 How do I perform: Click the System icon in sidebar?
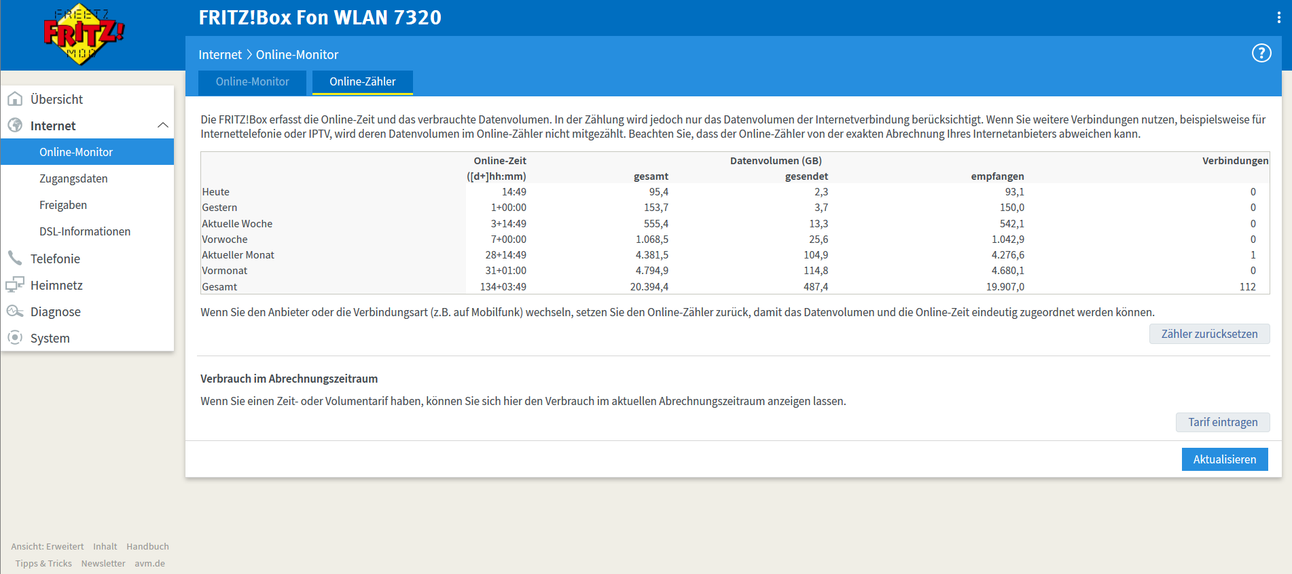[15, 338]
